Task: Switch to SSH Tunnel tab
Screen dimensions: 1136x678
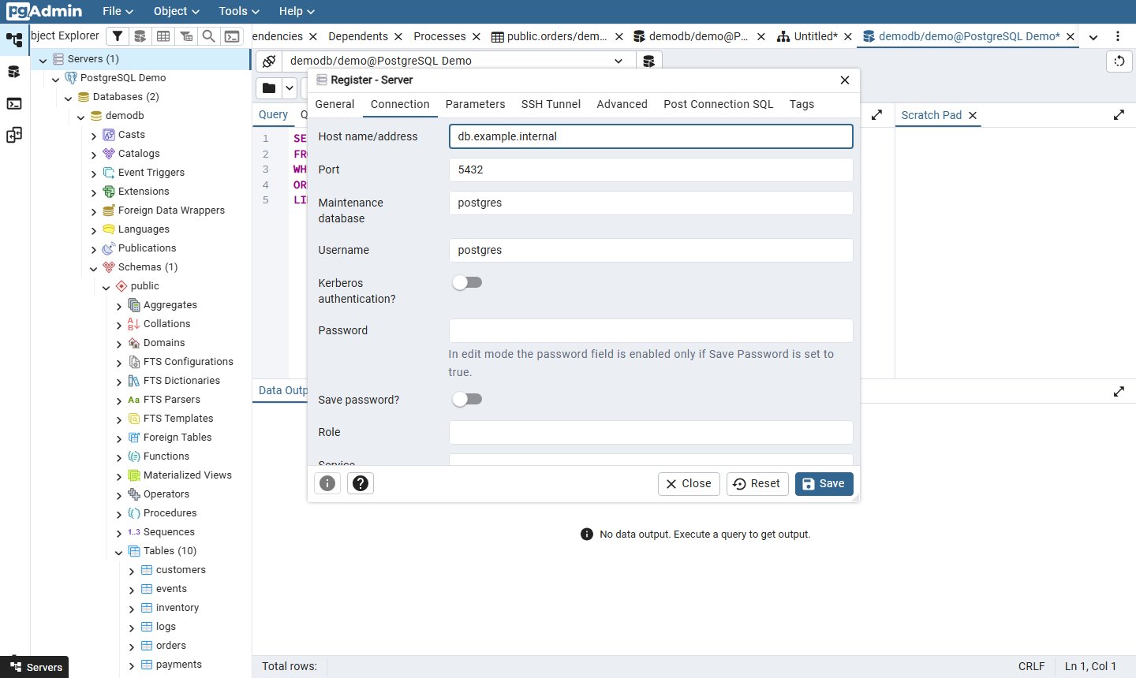Action: (x=551, y=104)
